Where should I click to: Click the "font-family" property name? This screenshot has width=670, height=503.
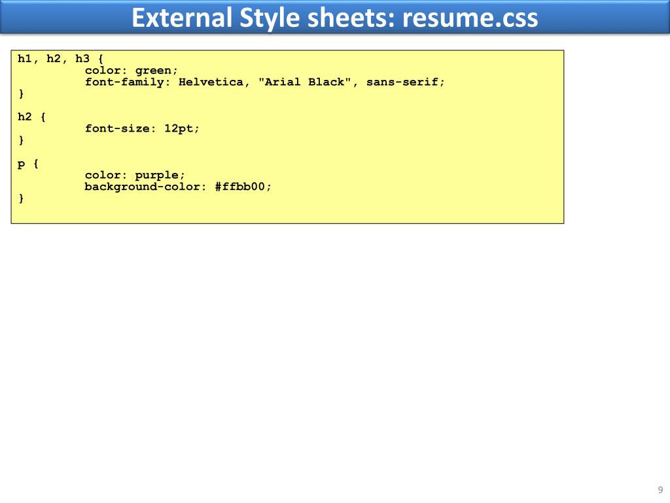pos(124,82)
